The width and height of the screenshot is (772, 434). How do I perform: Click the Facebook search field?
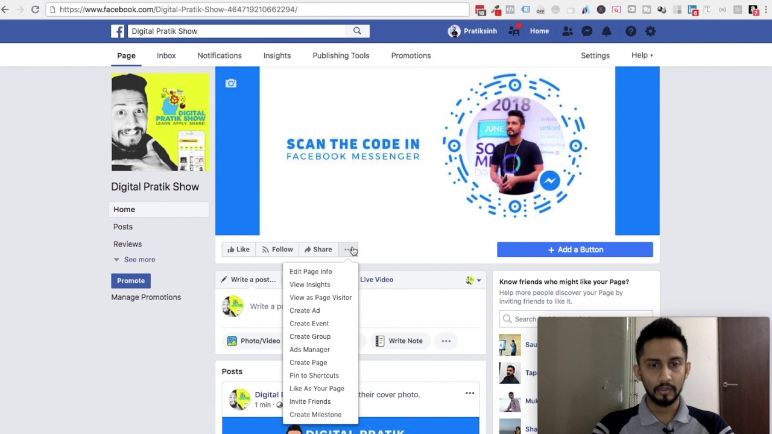click(x=236, y=31)
